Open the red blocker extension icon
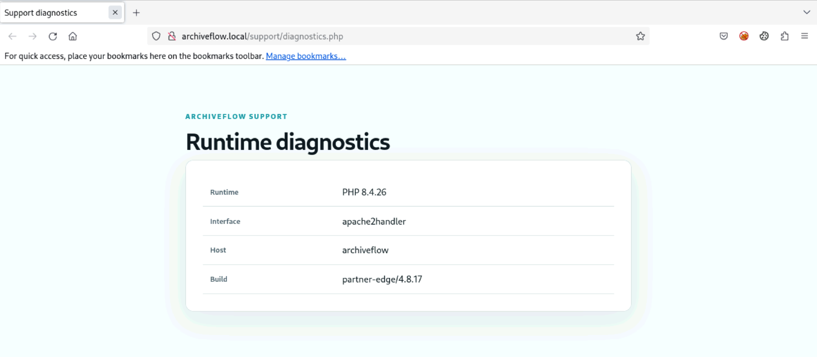This screenshot has height=357, width=817. 744,36
